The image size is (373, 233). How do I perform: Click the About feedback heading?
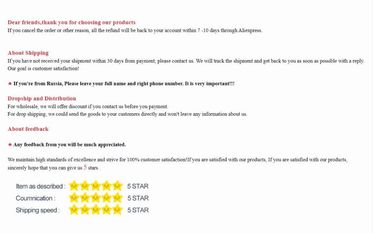click(x=28, y=129)
